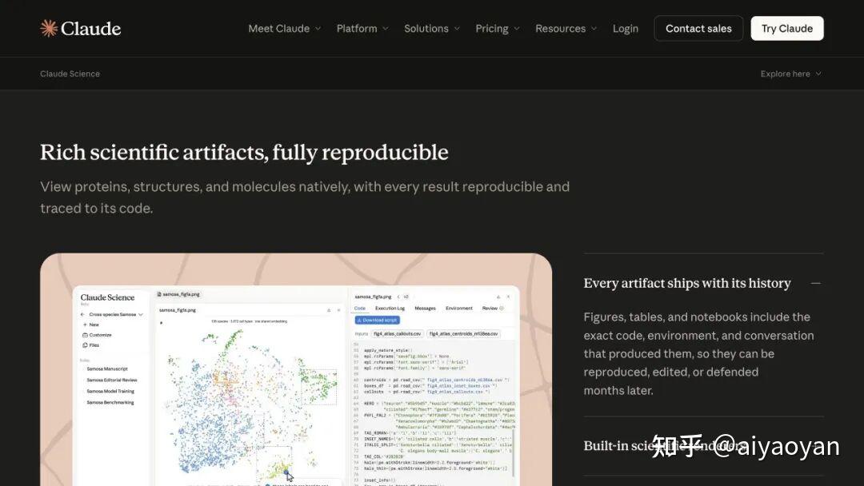Click the Try Claude button

click(787, 28)
